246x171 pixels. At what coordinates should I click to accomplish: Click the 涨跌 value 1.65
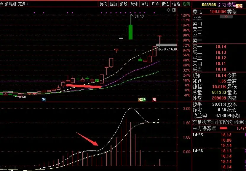click(222, 81)
